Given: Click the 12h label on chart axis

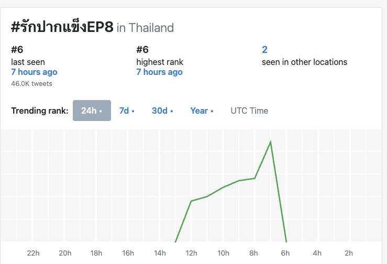Looking at the screenshot, I should coord(191,254).
